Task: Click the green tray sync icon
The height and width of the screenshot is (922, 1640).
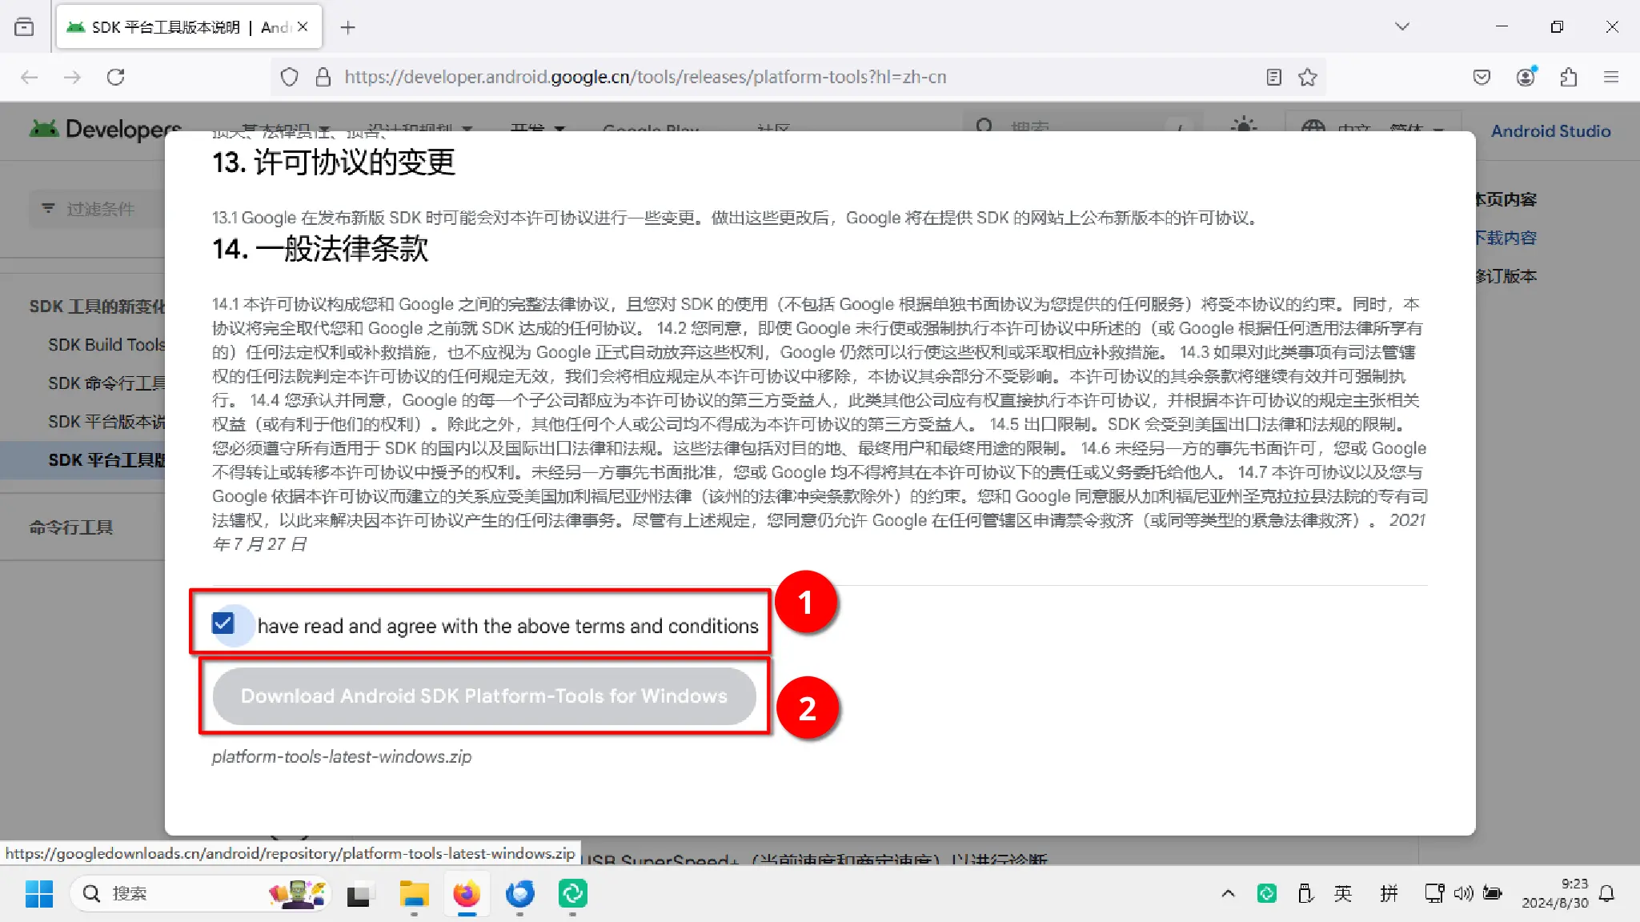Action: coord(1267,893)
